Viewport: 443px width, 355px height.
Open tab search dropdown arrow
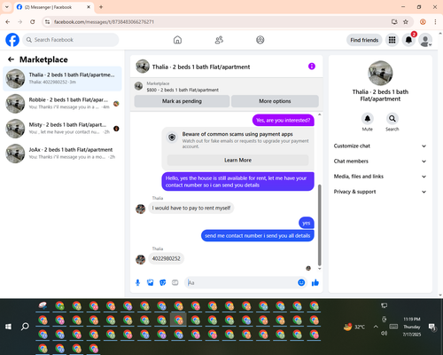pos(7,7)
